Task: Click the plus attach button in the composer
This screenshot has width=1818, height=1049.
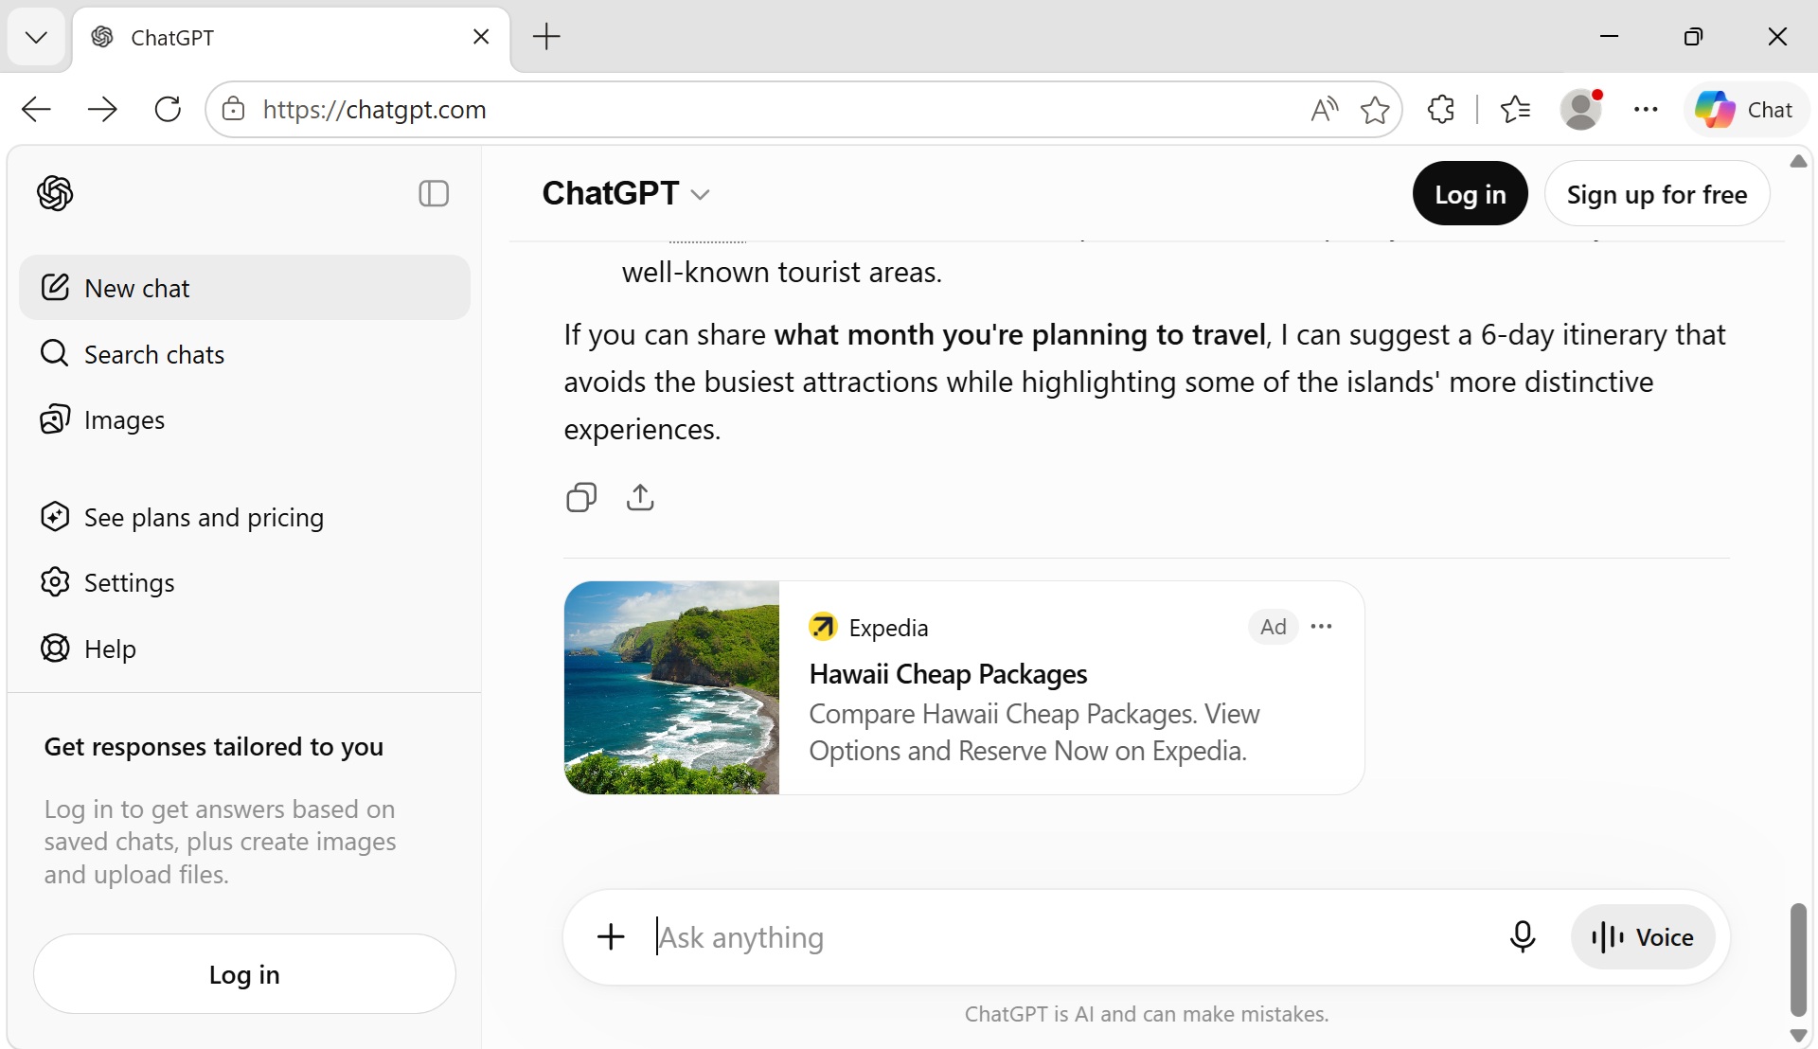Action: 611,937
